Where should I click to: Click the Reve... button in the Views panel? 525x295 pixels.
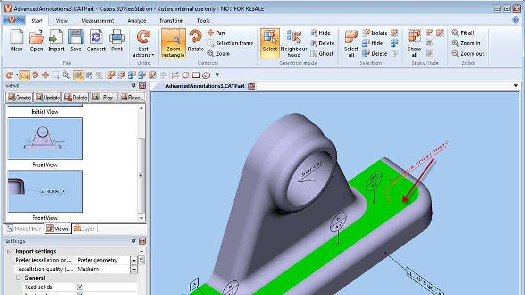tap(132, 98)
